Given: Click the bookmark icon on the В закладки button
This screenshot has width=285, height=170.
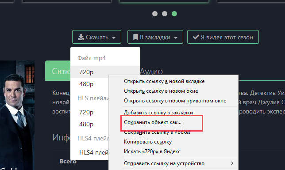Looking at the screenshot, I should tap(135, 37).
